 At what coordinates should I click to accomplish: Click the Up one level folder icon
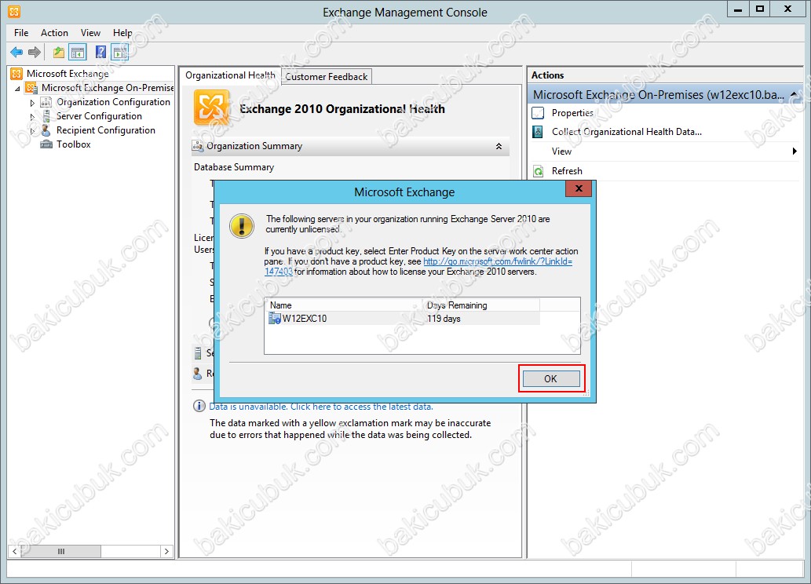click(59, 53)
